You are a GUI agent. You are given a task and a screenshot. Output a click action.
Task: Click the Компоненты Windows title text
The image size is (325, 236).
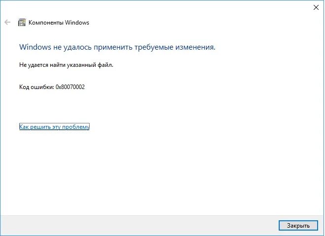[59, 22]
